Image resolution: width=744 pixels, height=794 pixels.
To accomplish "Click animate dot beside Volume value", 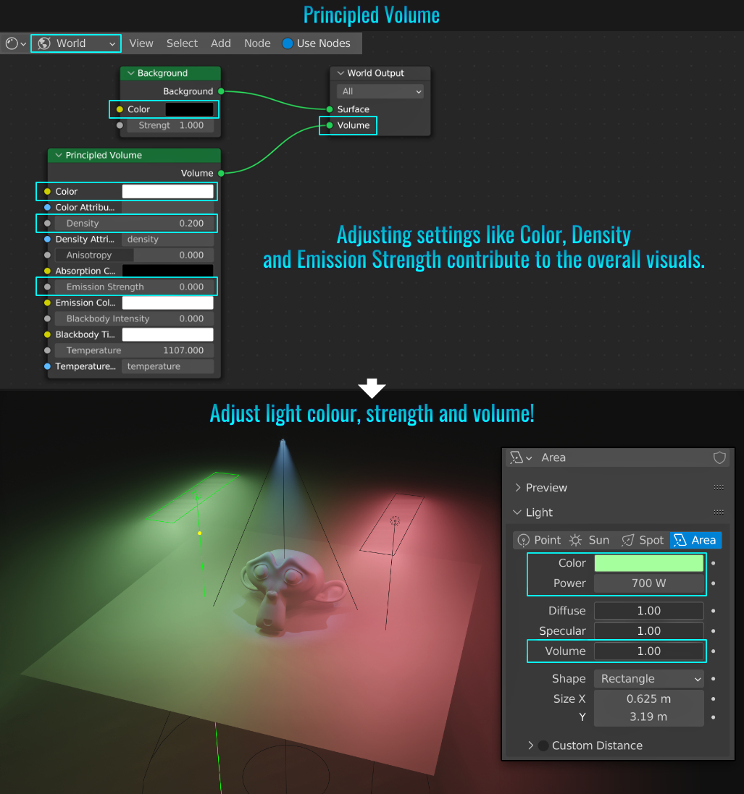I will click(x=713, y=651).
